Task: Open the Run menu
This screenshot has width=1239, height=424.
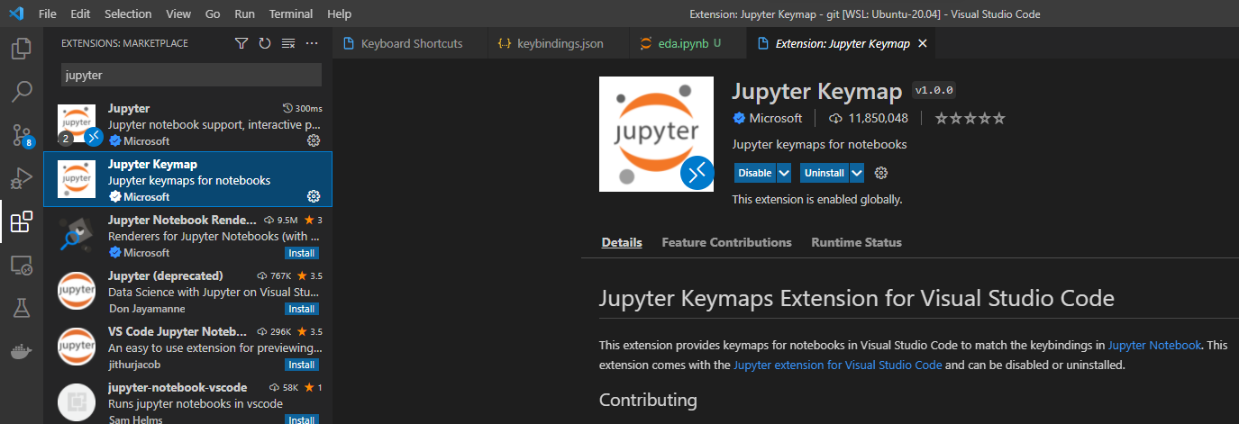Action: [x=244, y=14]
